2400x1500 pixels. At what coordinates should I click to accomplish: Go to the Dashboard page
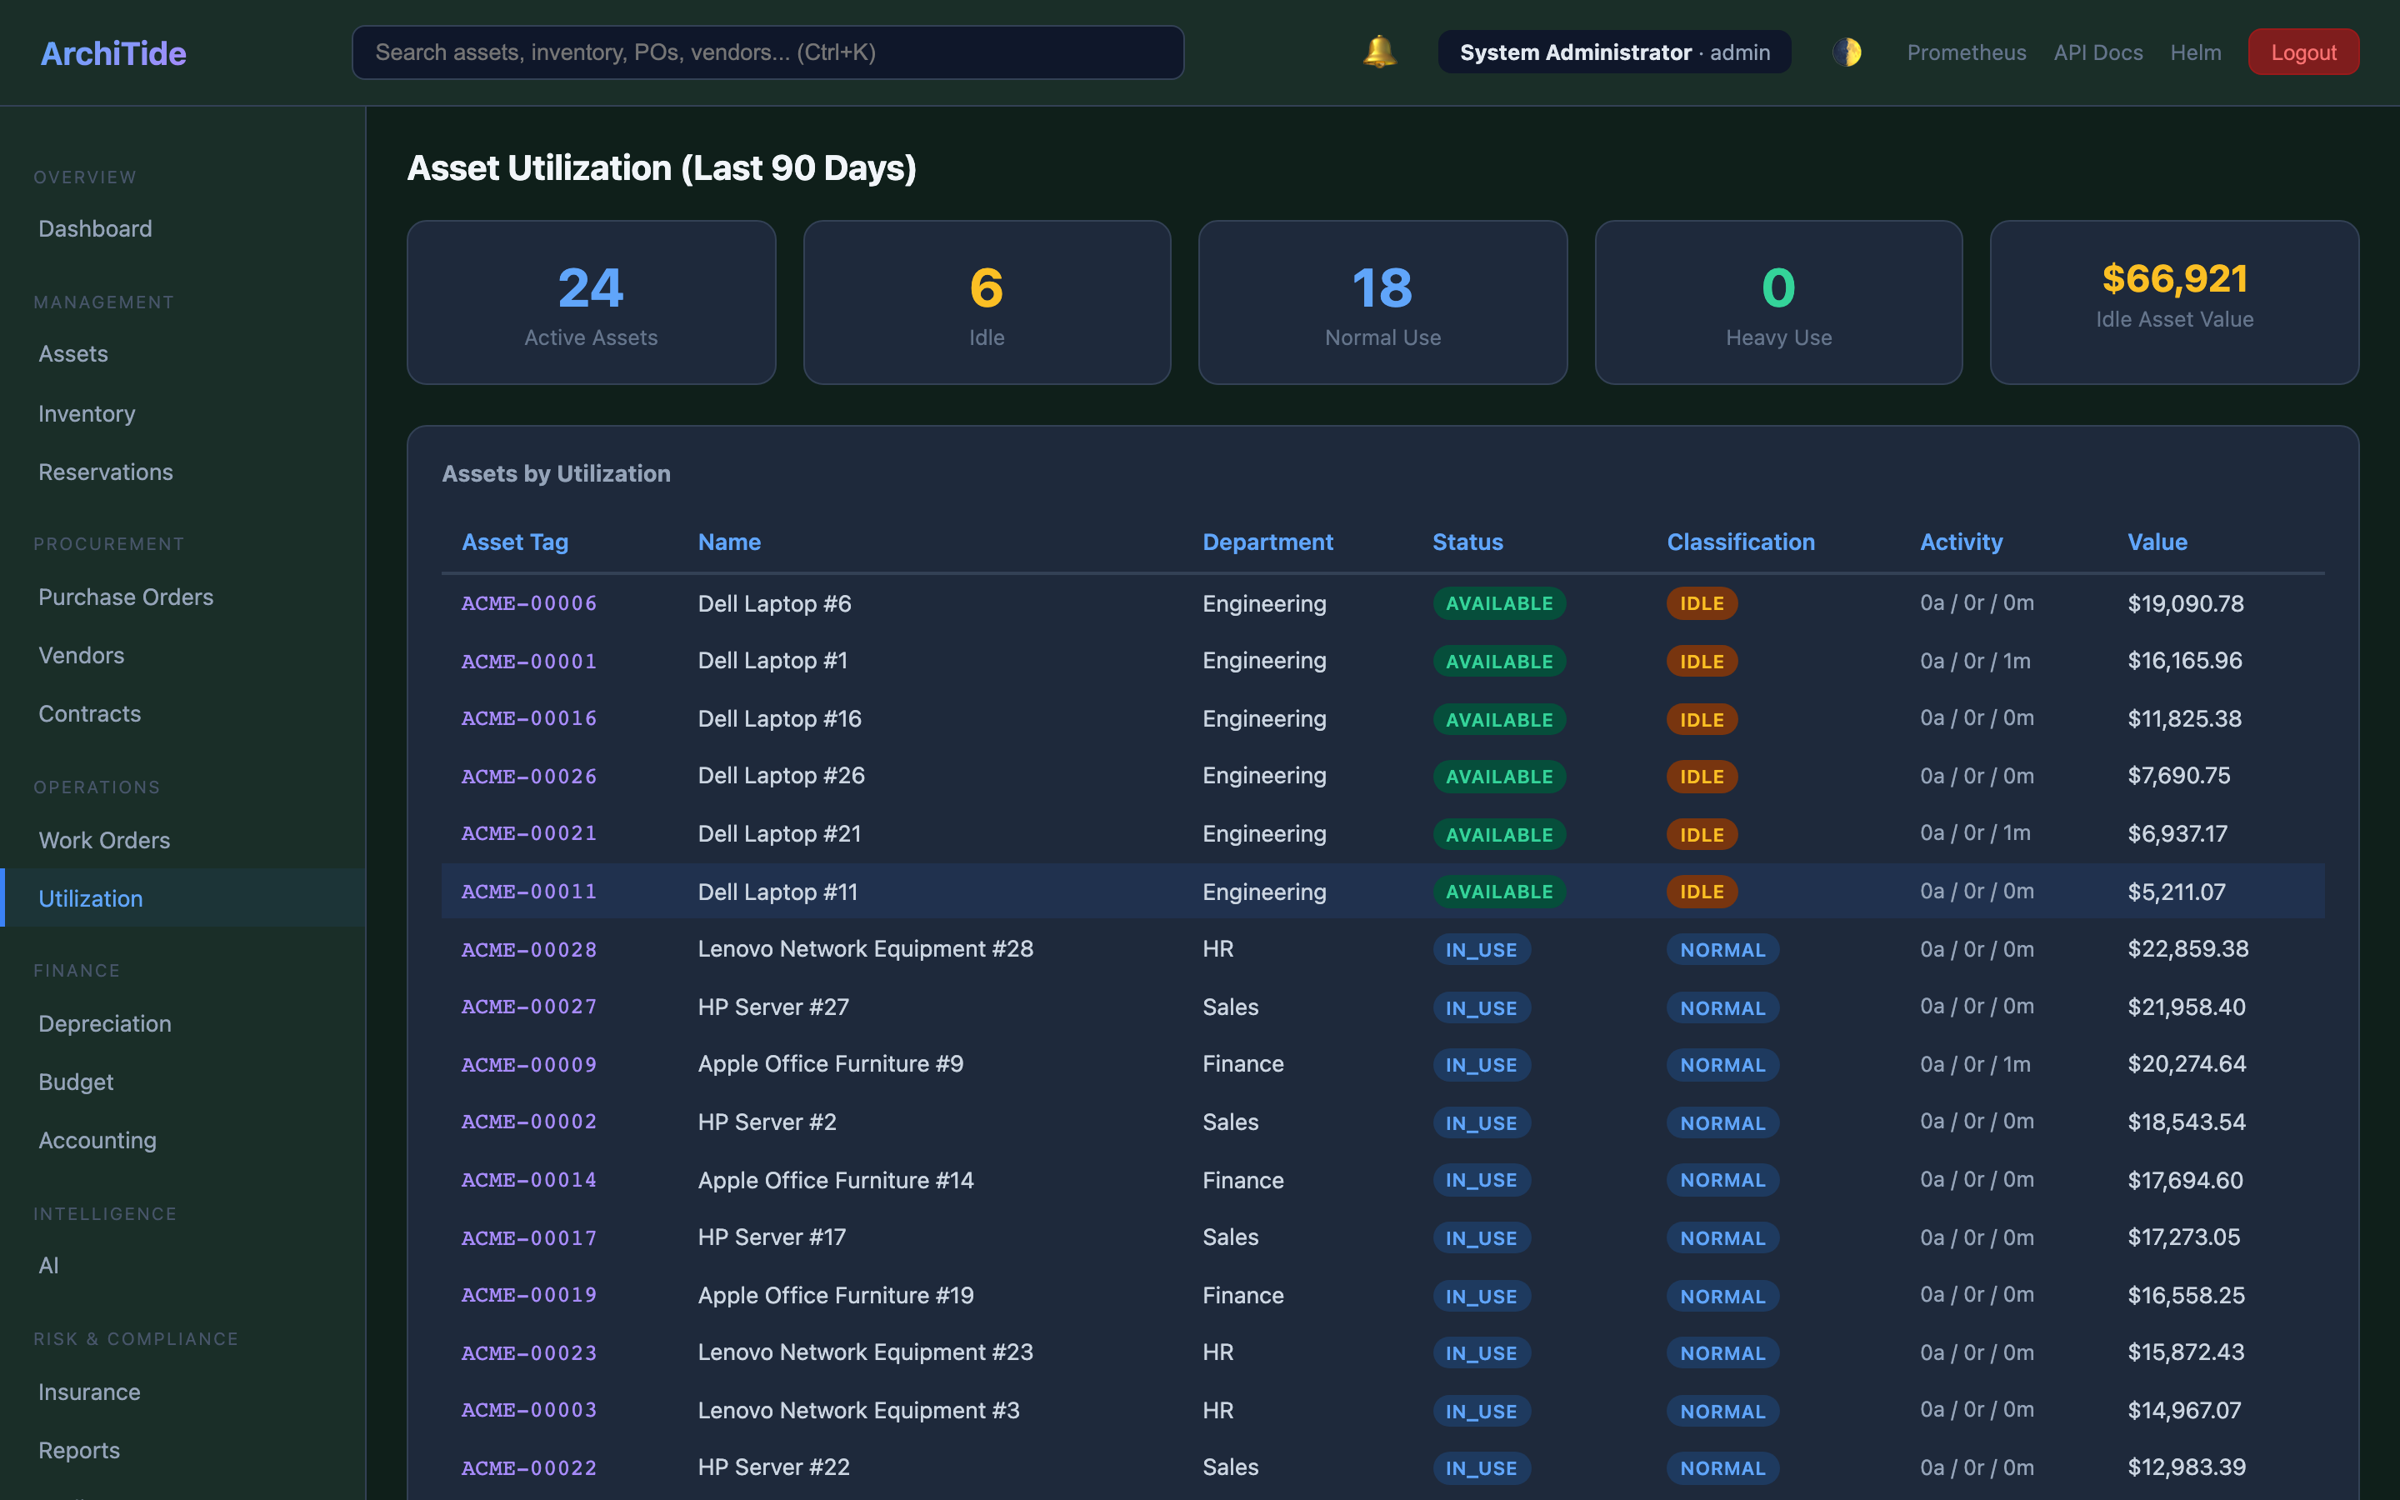(x=95, y=228)
